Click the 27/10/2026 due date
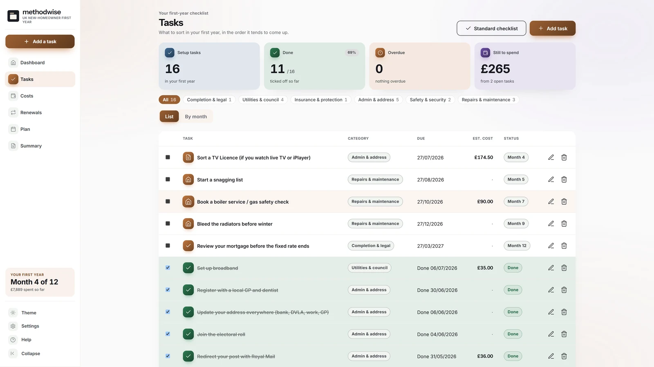Viewport: 654px width, 367px height. (x=430, y=202)
